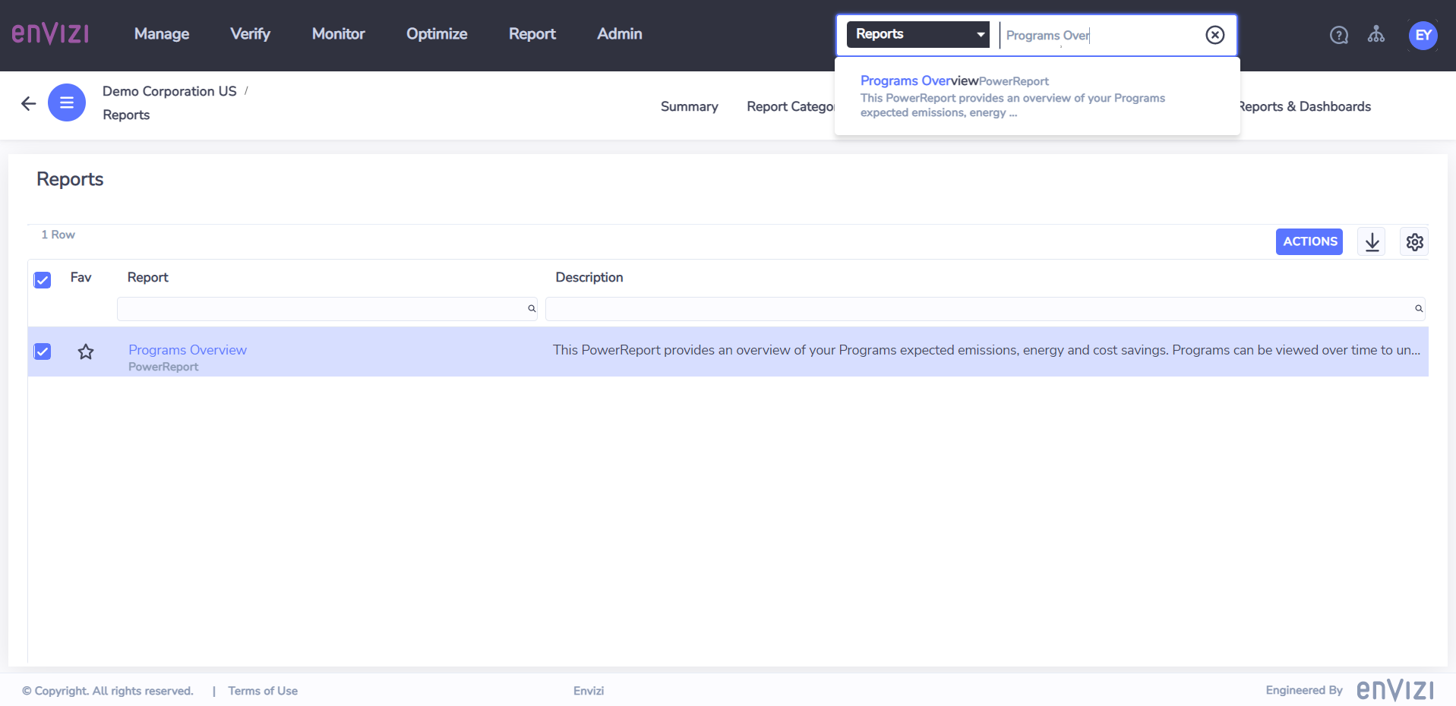The image size is (1456, 706).
Task: Open the organization hierarchy icon
Action: [1376, 35]
